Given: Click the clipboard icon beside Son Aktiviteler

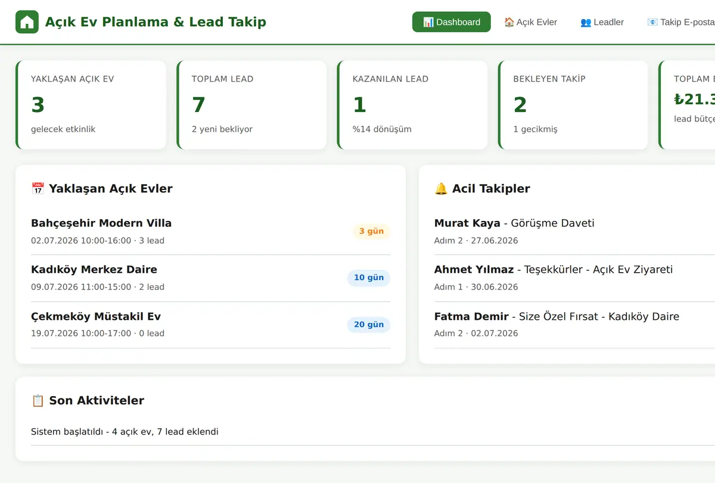Looking at the screenshot, I should click(x=38, y=401).
